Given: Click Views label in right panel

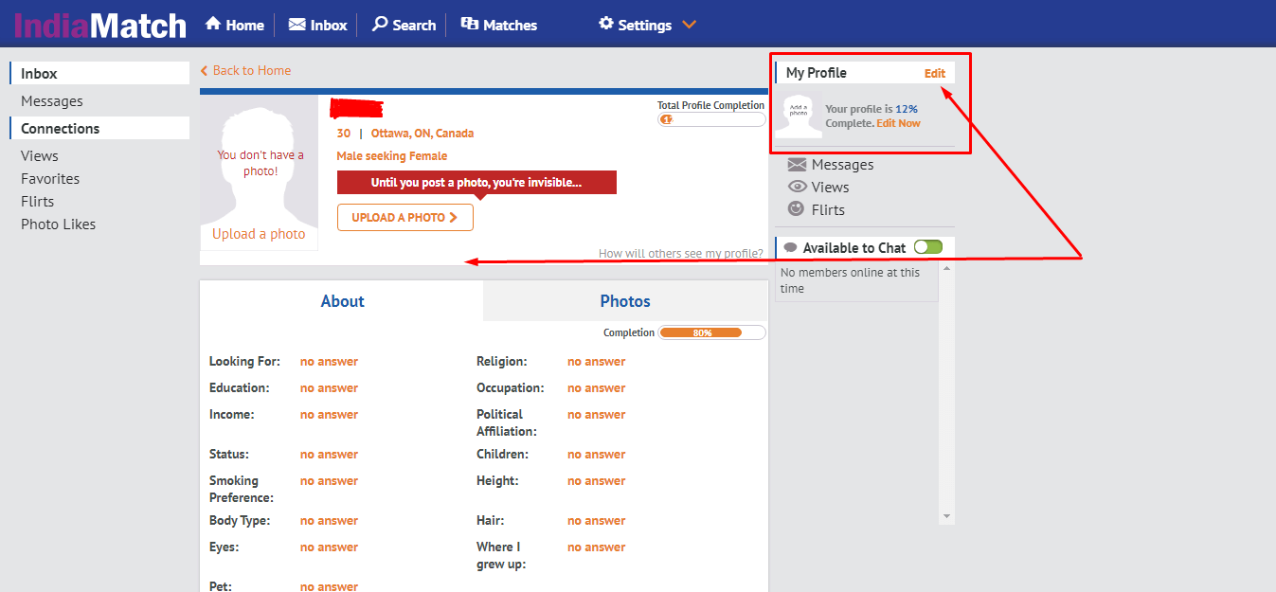Looking at the screenshot, I should tap(830, 188).
